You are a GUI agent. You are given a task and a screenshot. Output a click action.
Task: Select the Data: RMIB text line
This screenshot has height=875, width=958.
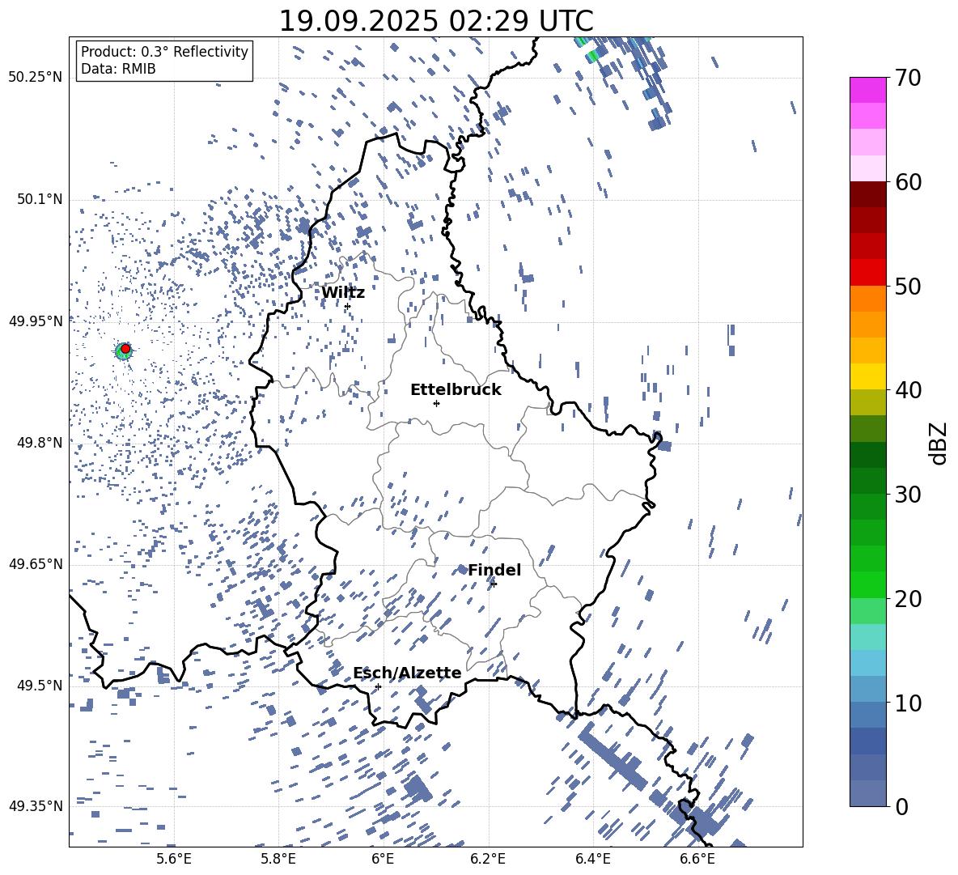[x=118, y=70]
